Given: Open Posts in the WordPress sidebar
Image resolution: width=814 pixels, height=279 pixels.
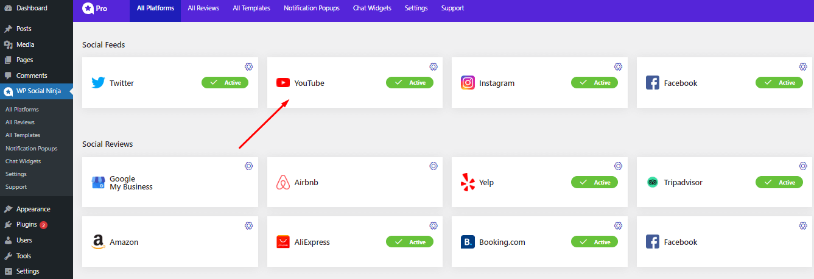Looking at the screenshot, I should (x=37, y=29).
